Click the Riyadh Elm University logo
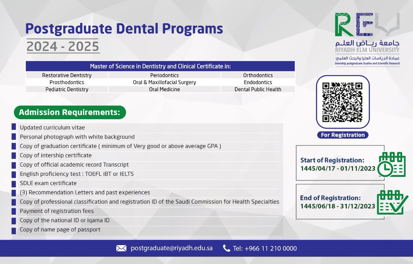 point(367,40)
